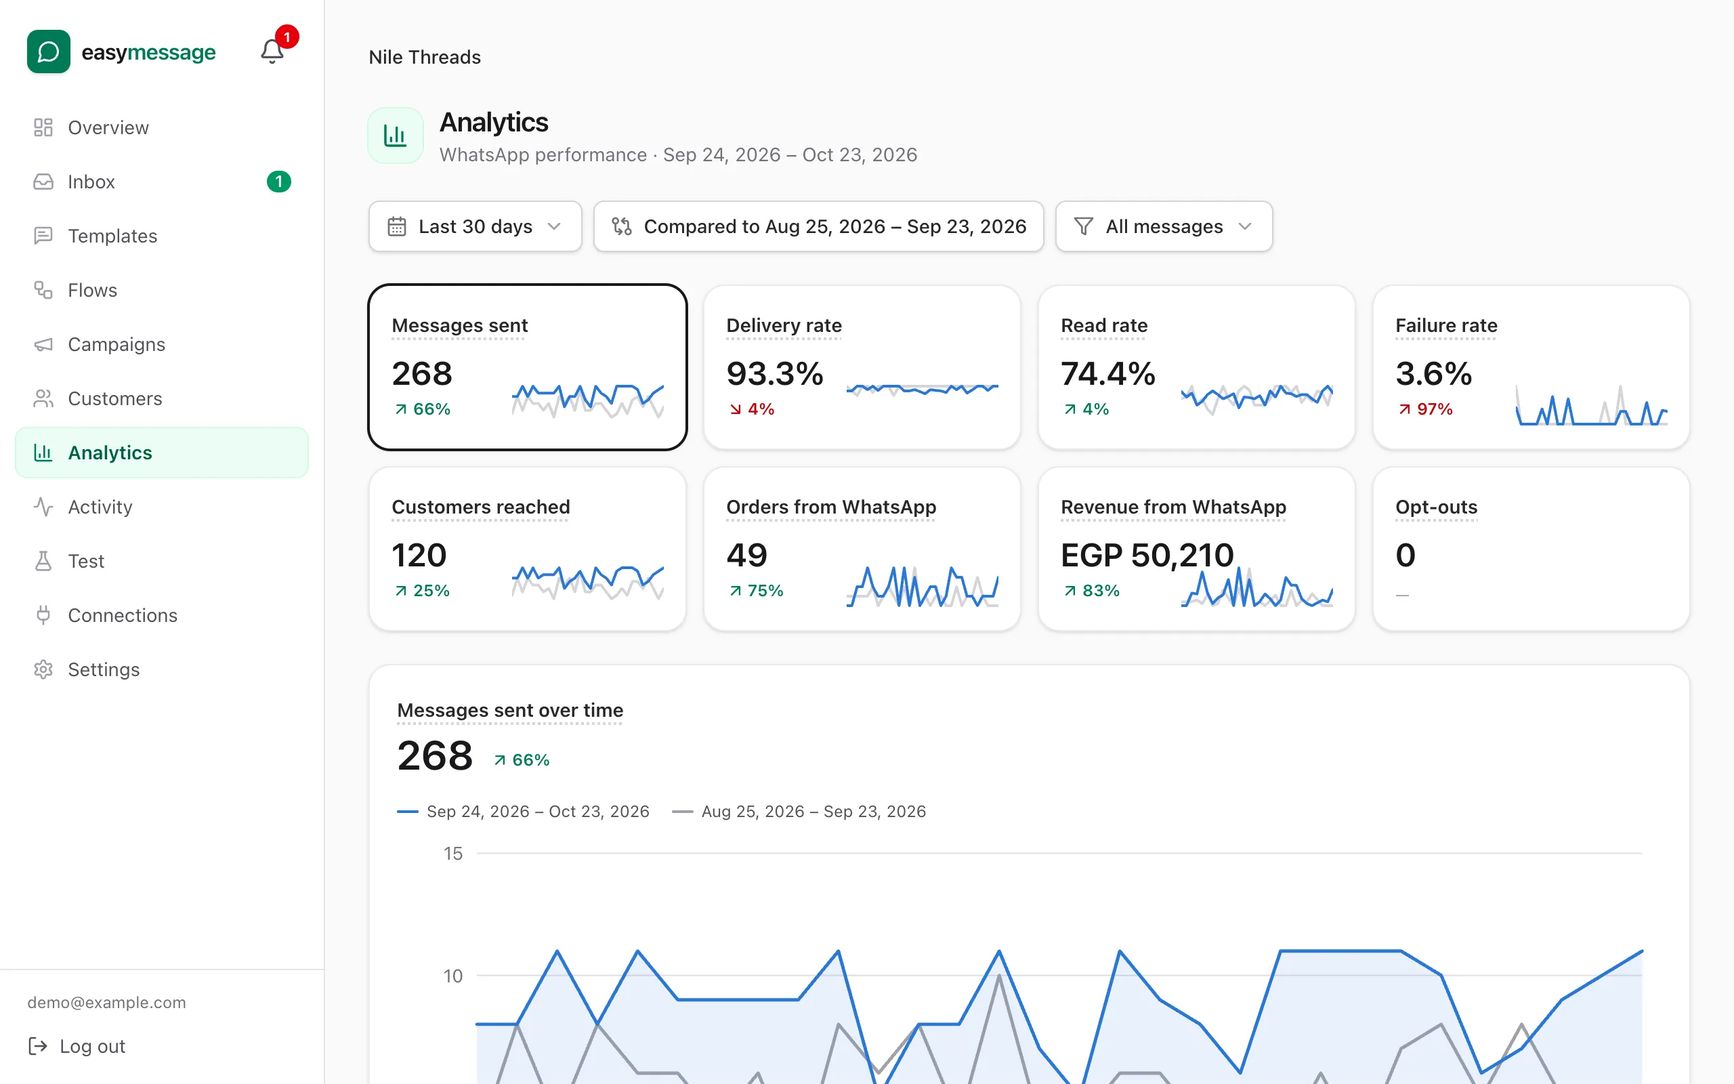Click the funnel filter icon
The image size is (1734, 1084).
[1083, 226]
